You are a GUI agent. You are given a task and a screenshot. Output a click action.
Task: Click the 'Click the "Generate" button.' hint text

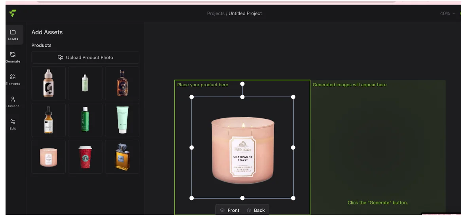[x=378, y=203]
